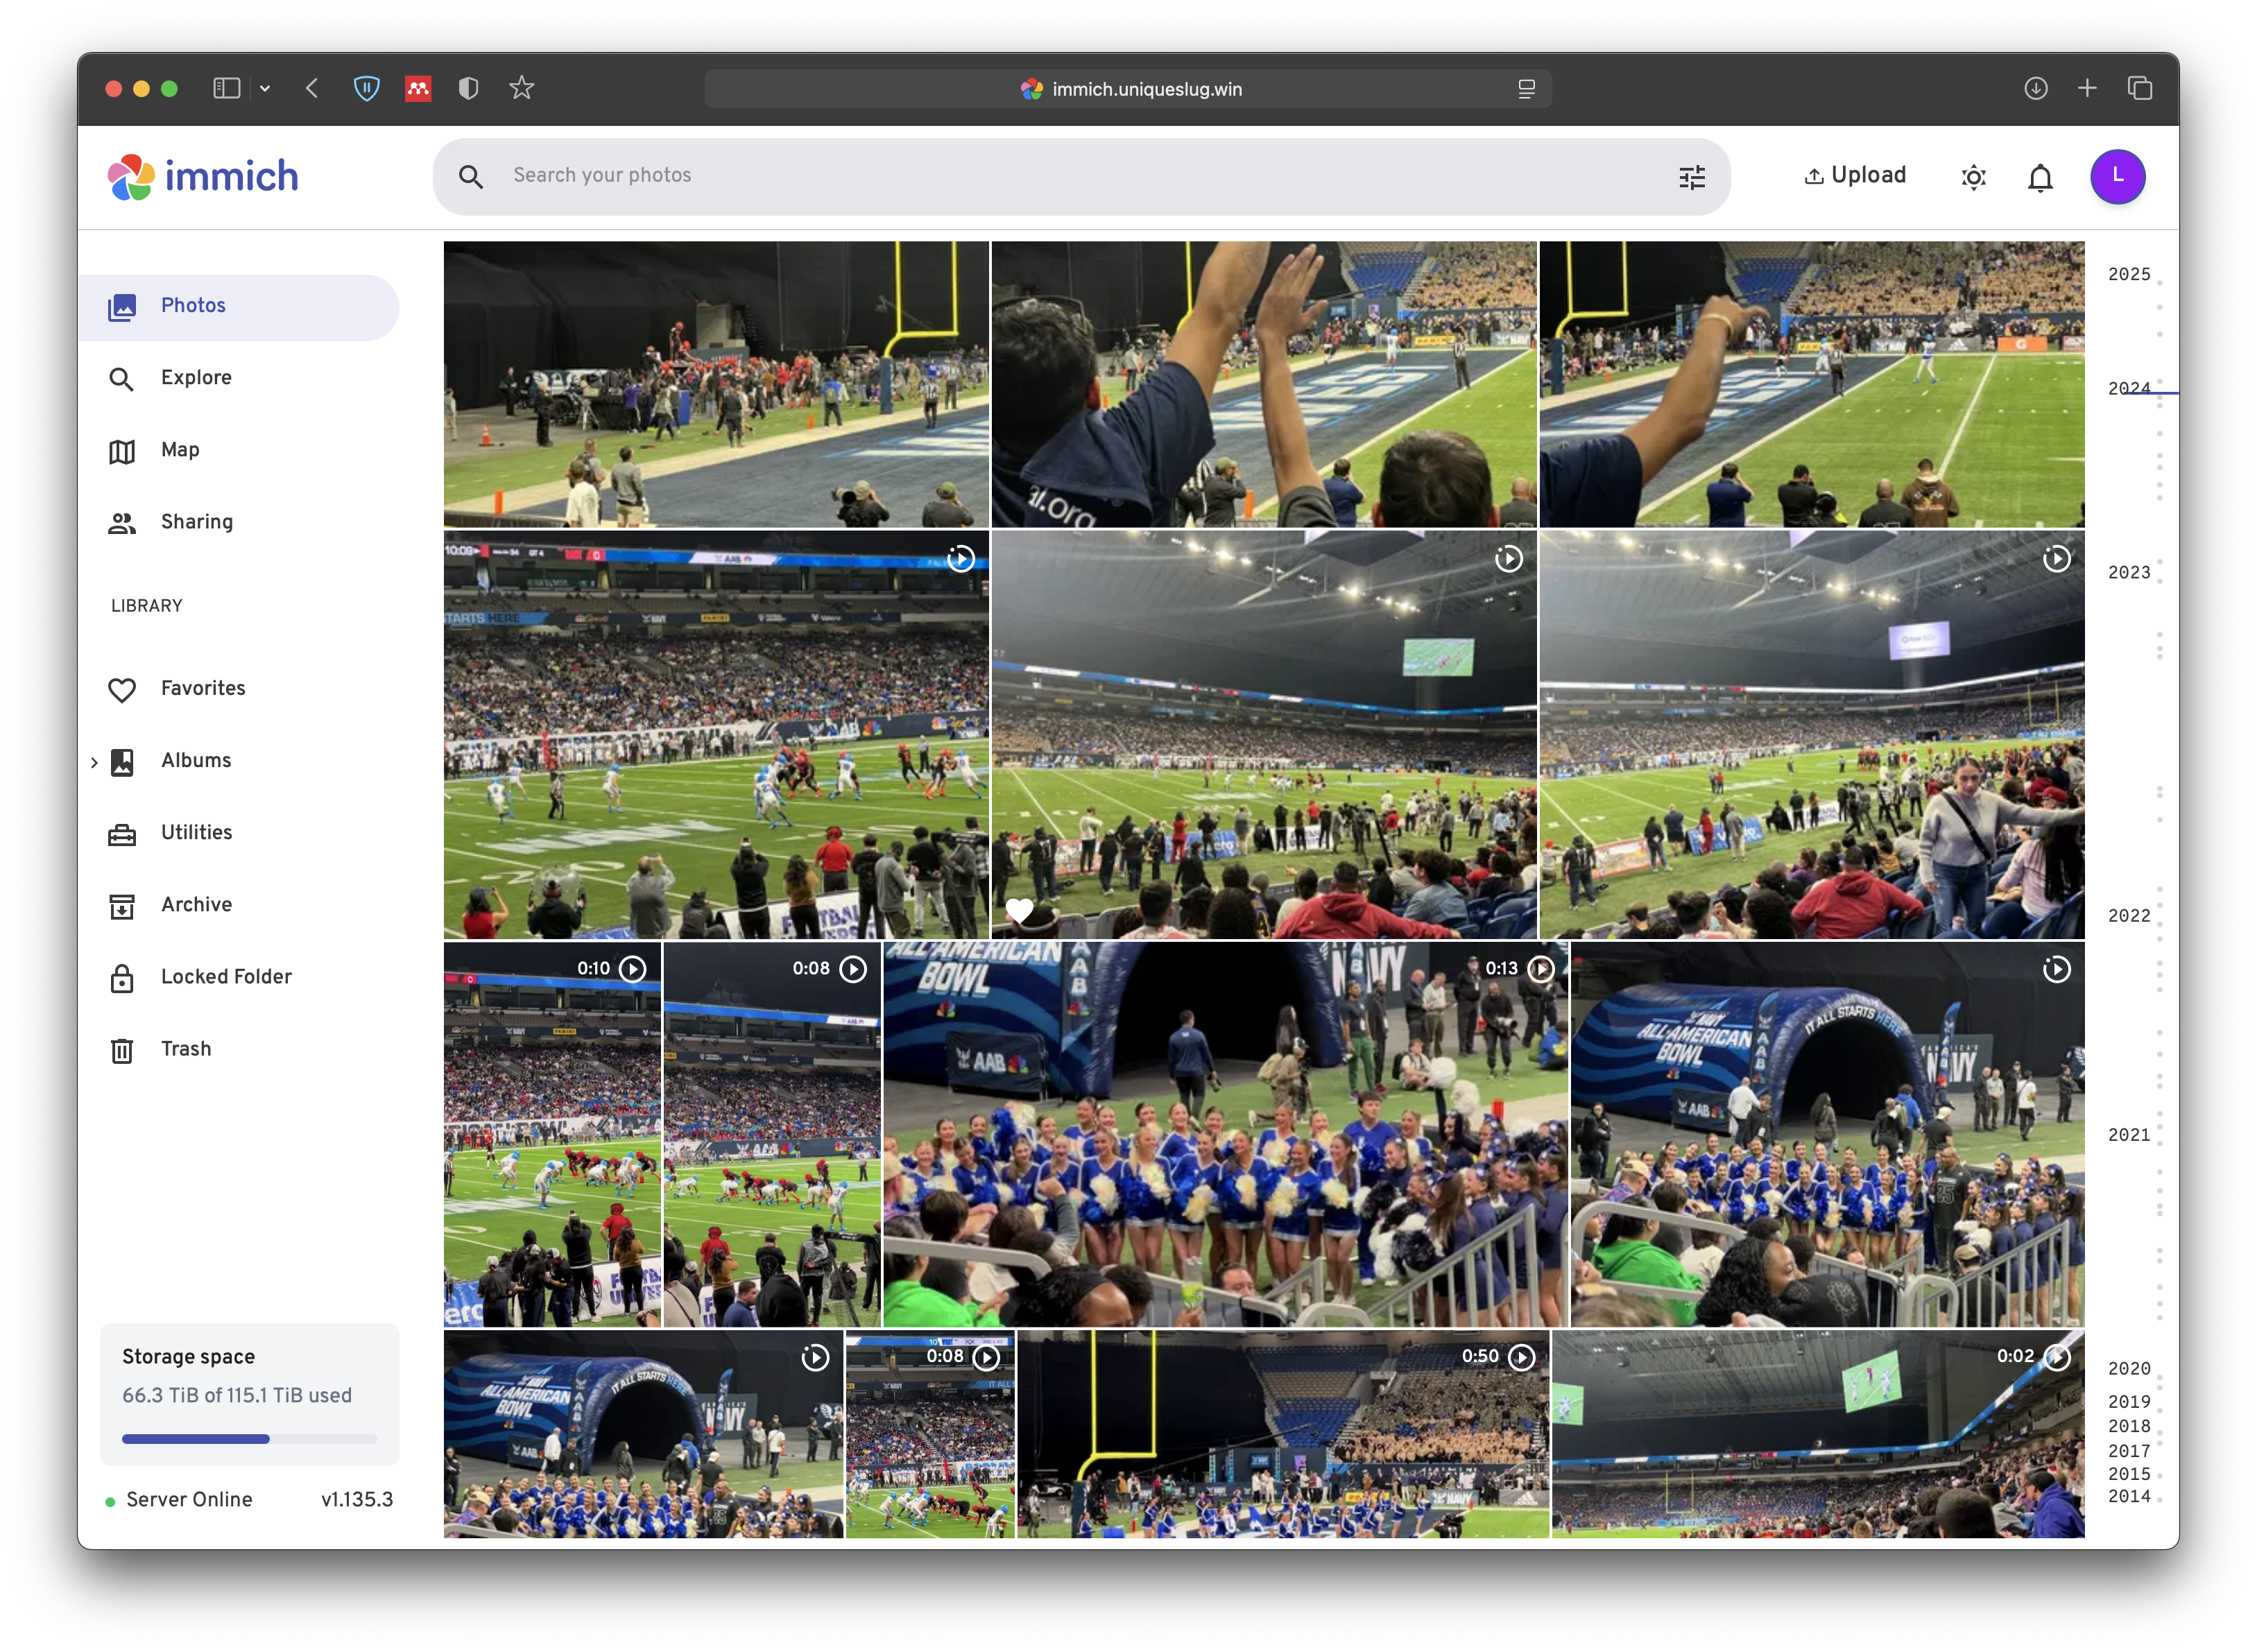Jump to 2019 on the timeline scrubber
2257x1652 pixels.
coord(2128,1402)
